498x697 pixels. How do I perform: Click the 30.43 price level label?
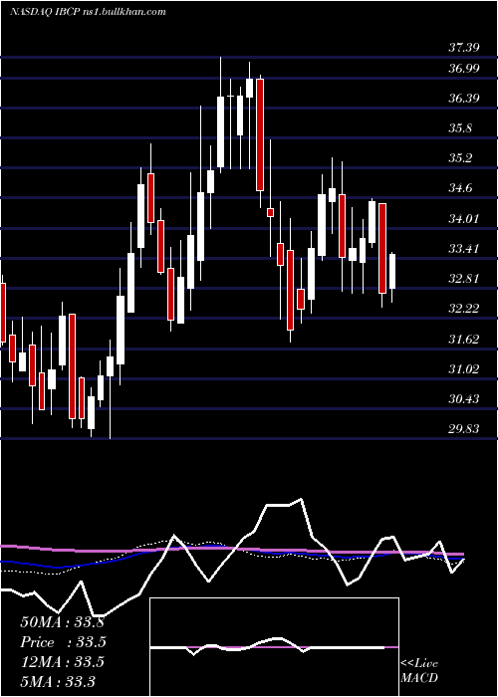tap(463, 398)
